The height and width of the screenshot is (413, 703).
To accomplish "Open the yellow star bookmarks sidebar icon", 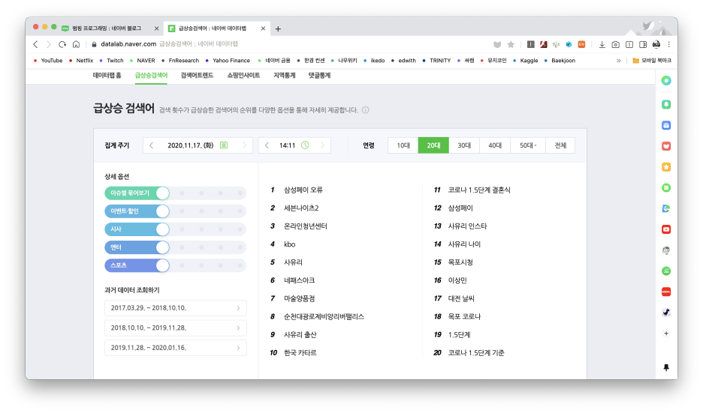I will [666, 167].
